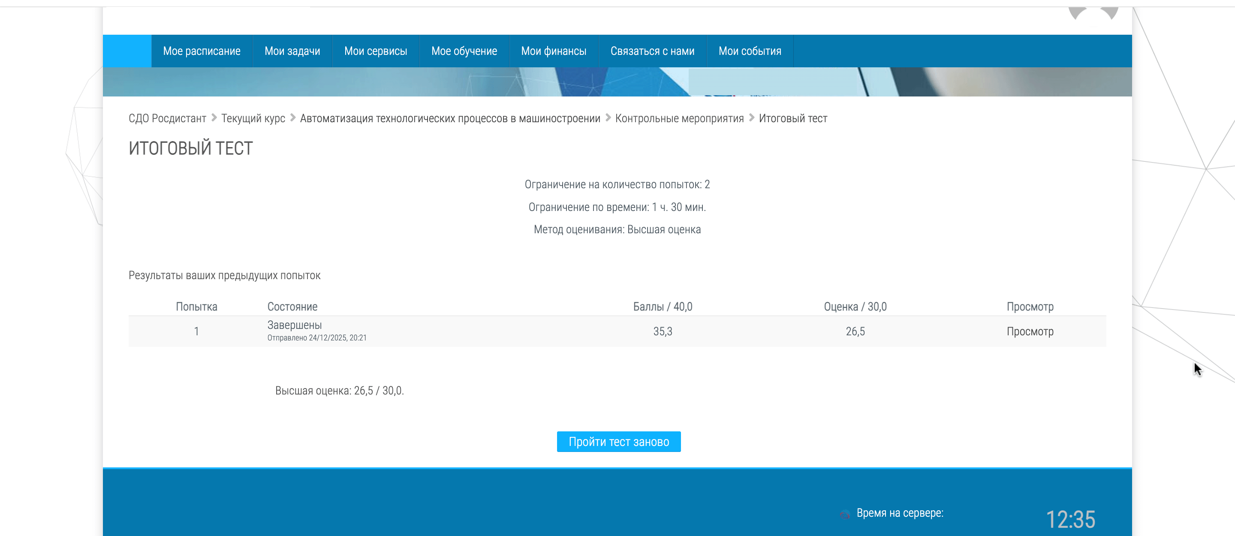Click Связаться с нами in navbar

652,51
